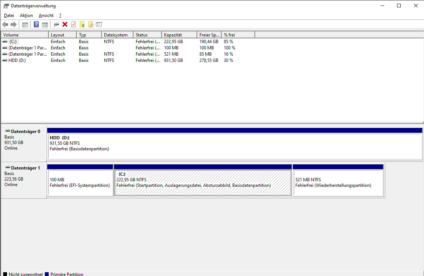Viewport: 424px width, 276px height.
Task: Click the Datenträger 0 disk icon
Action: click(x=8, y=131)
